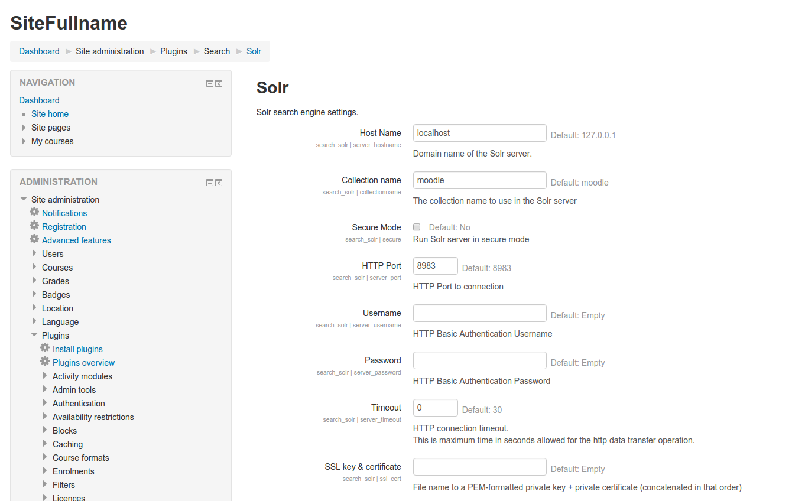Click the gear icon beside Registration
The image size is (805, 501).
[34, 225]
